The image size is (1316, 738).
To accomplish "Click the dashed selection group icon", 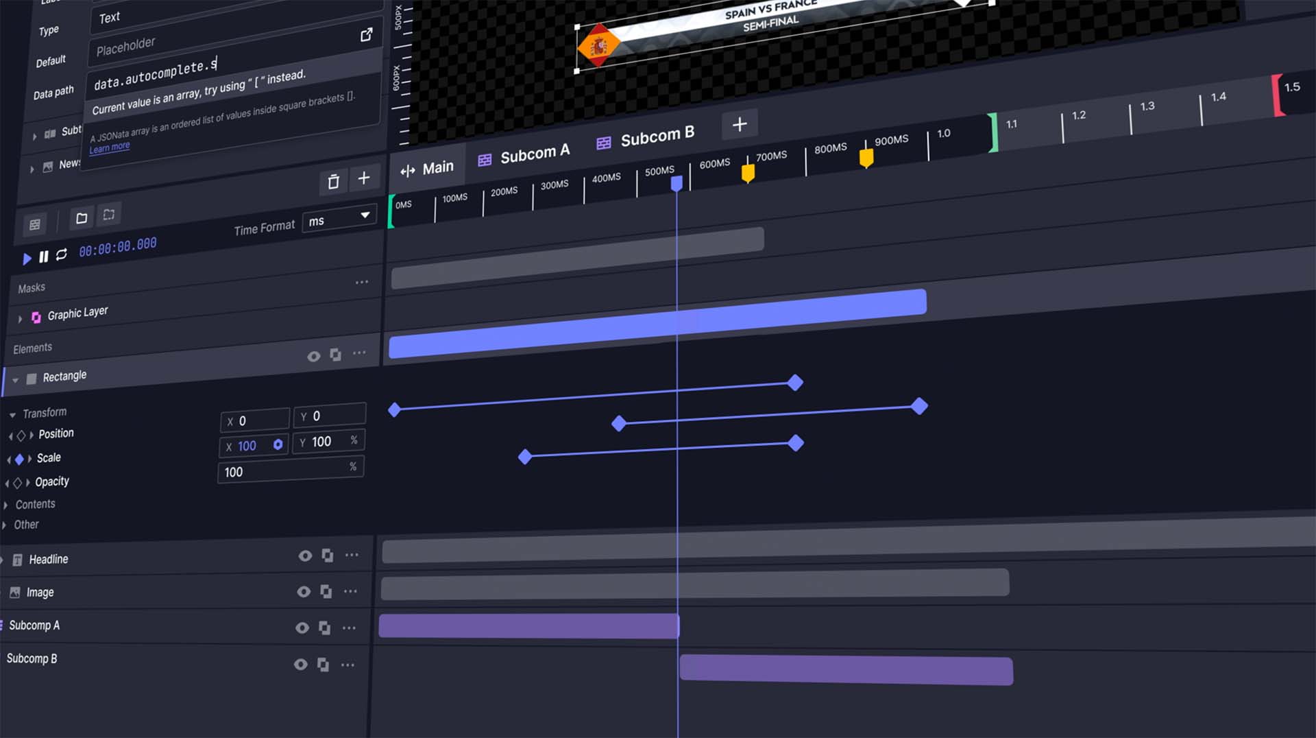I will pos(109,215).
